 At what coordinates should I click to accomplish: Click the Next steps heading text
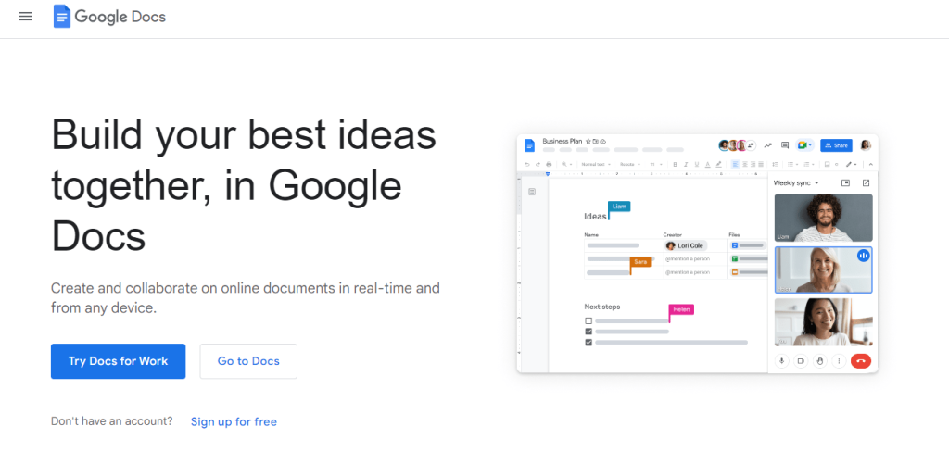point(602,307)
